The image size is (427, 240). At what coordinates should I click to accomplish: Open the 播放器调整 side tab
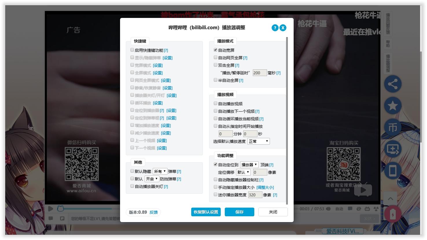click(x=388, y=63)
